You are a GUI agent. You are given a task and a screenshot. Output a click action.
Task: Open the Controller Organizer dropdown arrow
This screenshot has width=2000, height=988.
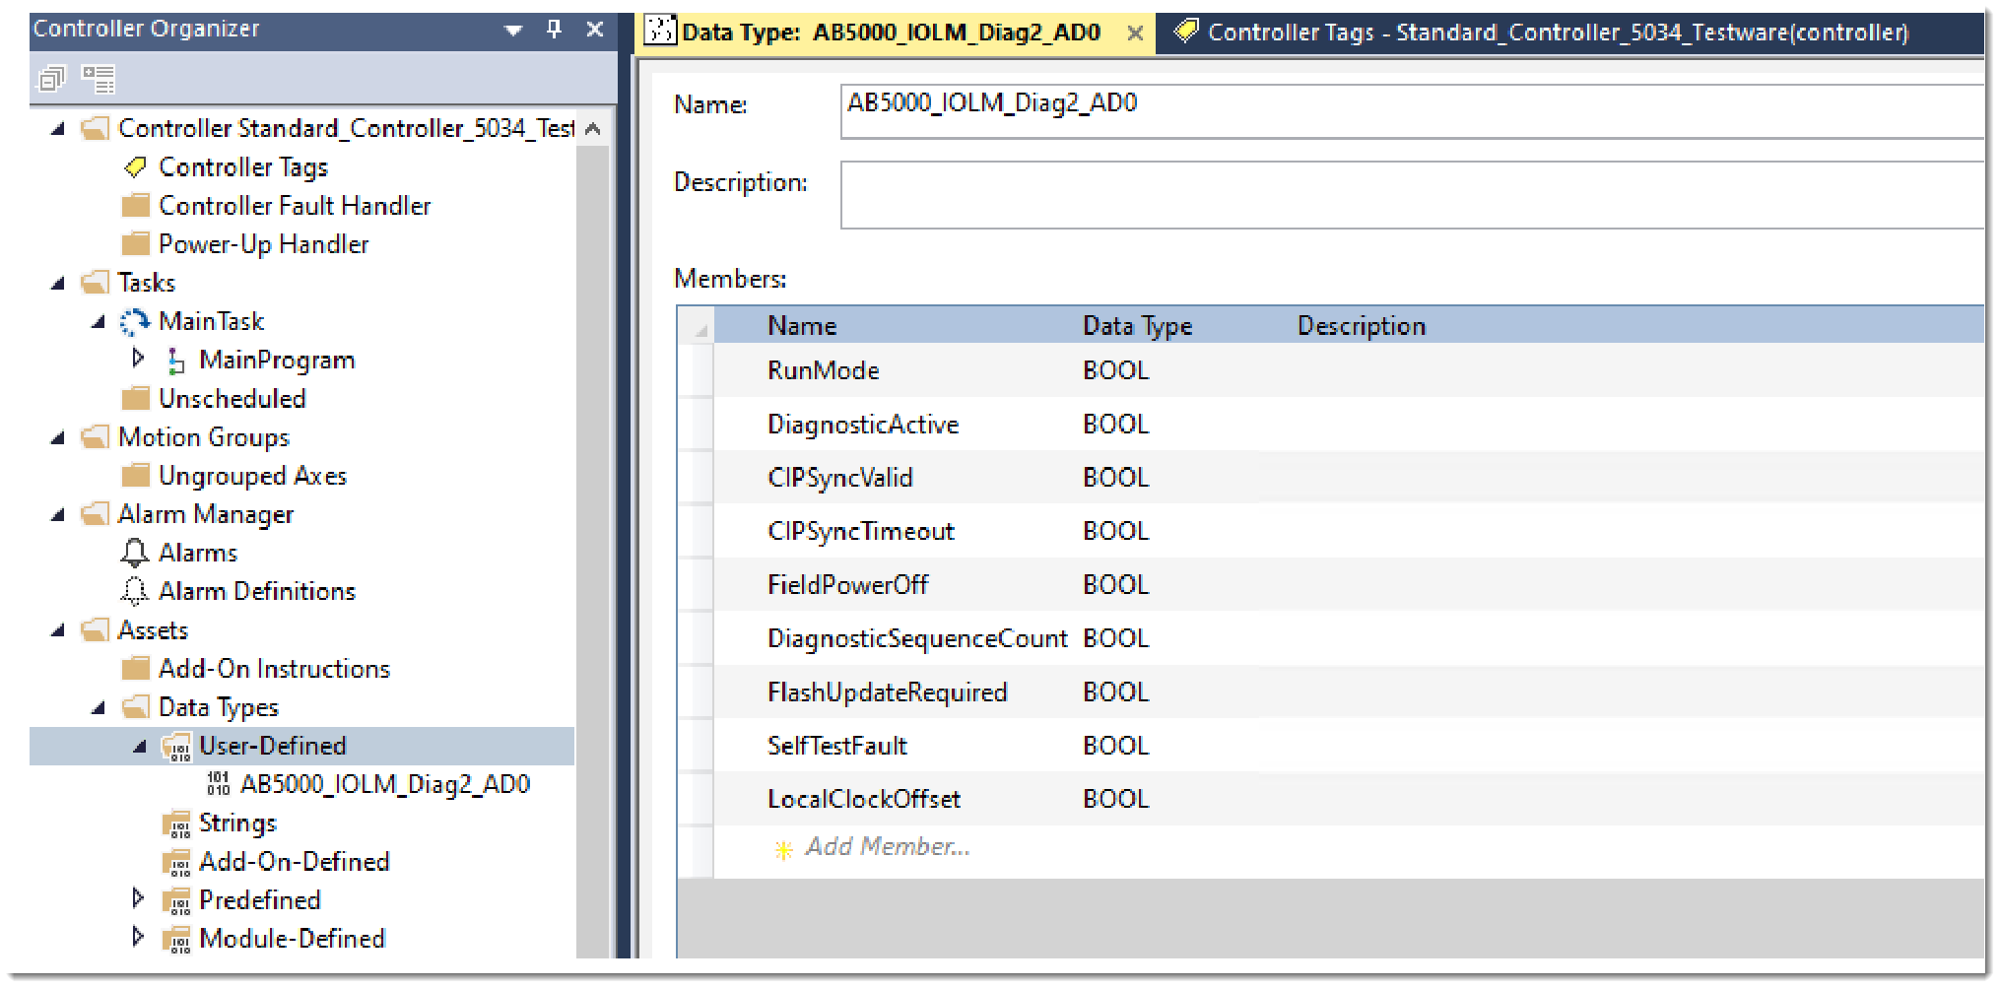(513, 31)
